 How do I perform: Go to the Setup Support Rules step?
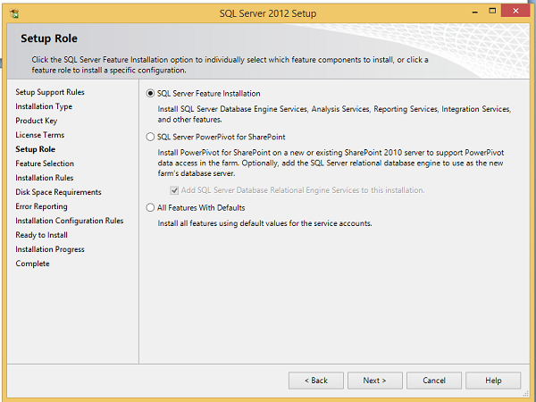pyautogui.click(x=50, y=92)
